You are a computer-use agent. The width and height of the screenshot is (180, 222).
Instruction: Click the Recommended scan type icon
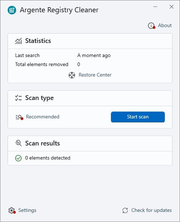tap(19, 117)
